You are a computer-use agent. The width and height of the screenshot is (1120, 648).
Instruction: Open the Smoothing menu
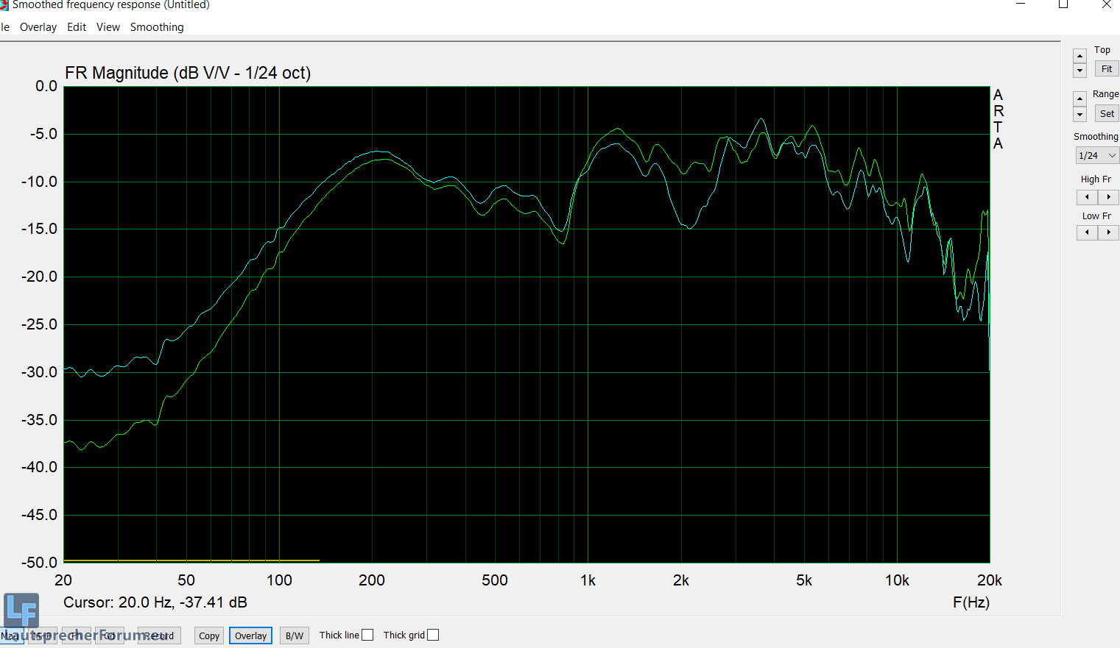157,27
